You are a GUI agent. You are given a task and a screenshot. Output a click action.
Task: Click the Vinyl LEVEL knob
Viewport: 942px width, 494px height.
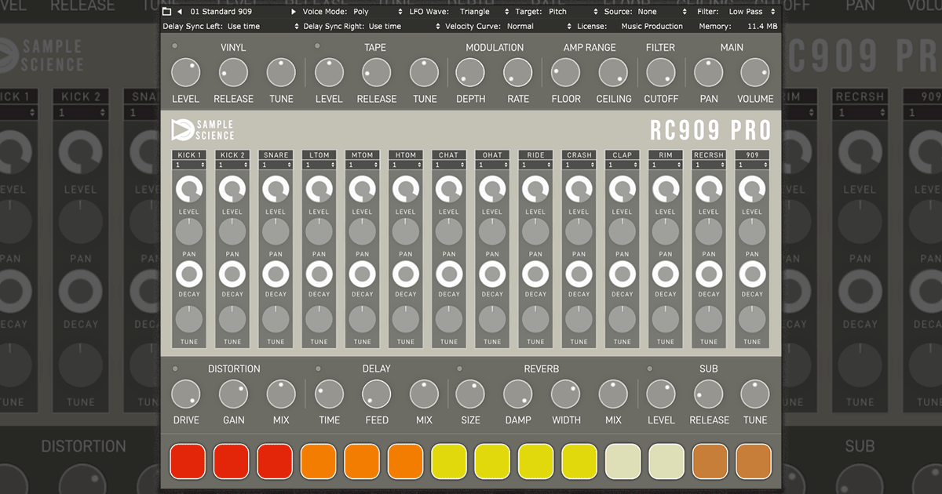(x=186, y=72)
